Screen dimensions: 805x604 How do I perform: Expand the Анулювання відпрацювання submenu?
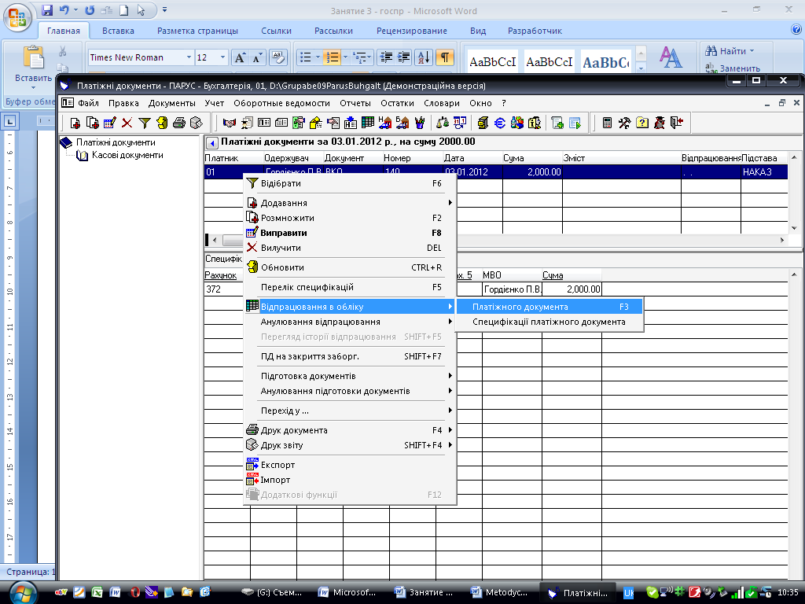click(x=349, y=322)
